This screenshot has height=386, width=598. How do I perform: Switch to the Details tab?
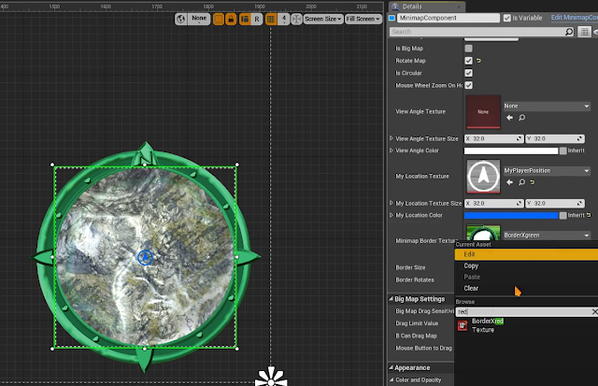[x=412, y=7]
